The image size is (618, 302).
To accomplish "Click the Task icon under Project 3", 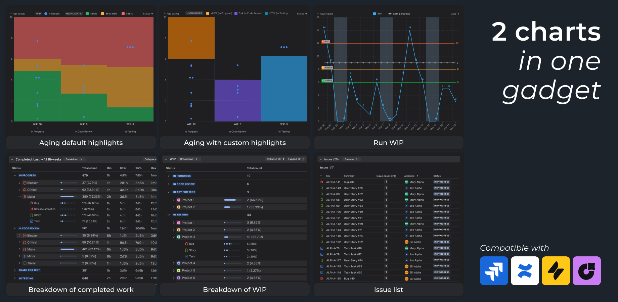I will click(x=186, y=256).
